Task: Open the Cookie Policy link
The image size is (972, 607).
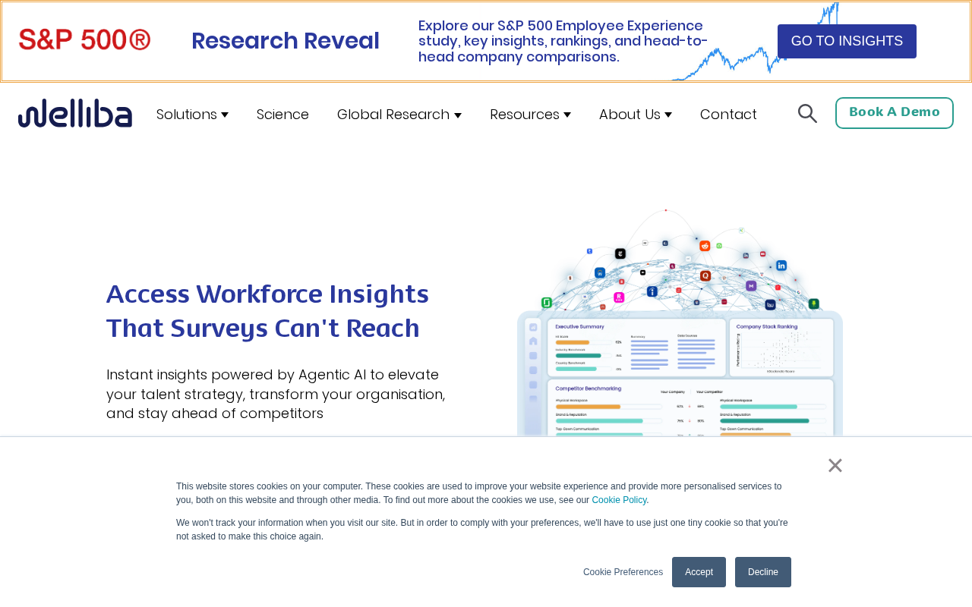Action: [x=619, y=500]
